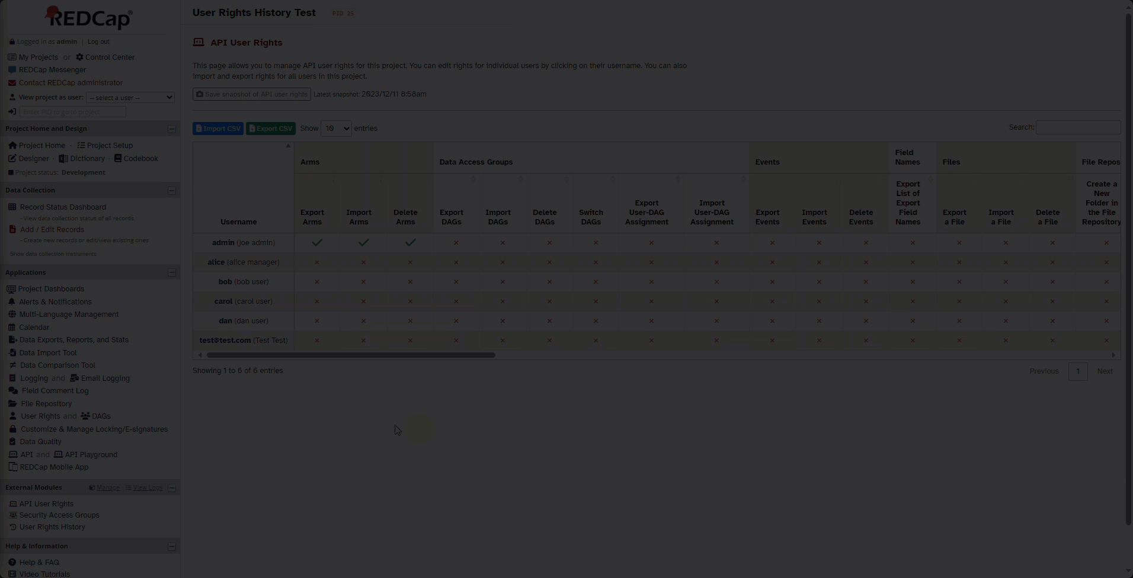Click the Log out link
This screenshot has width=1133, height=578.
click(x=98, y=42)
